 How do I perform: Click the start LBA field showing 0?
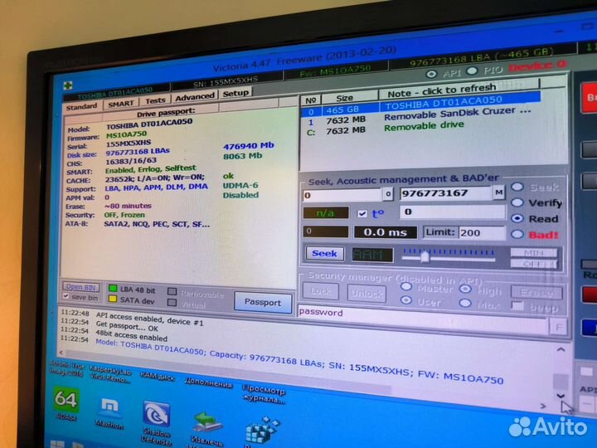click(x=342, y=195)
